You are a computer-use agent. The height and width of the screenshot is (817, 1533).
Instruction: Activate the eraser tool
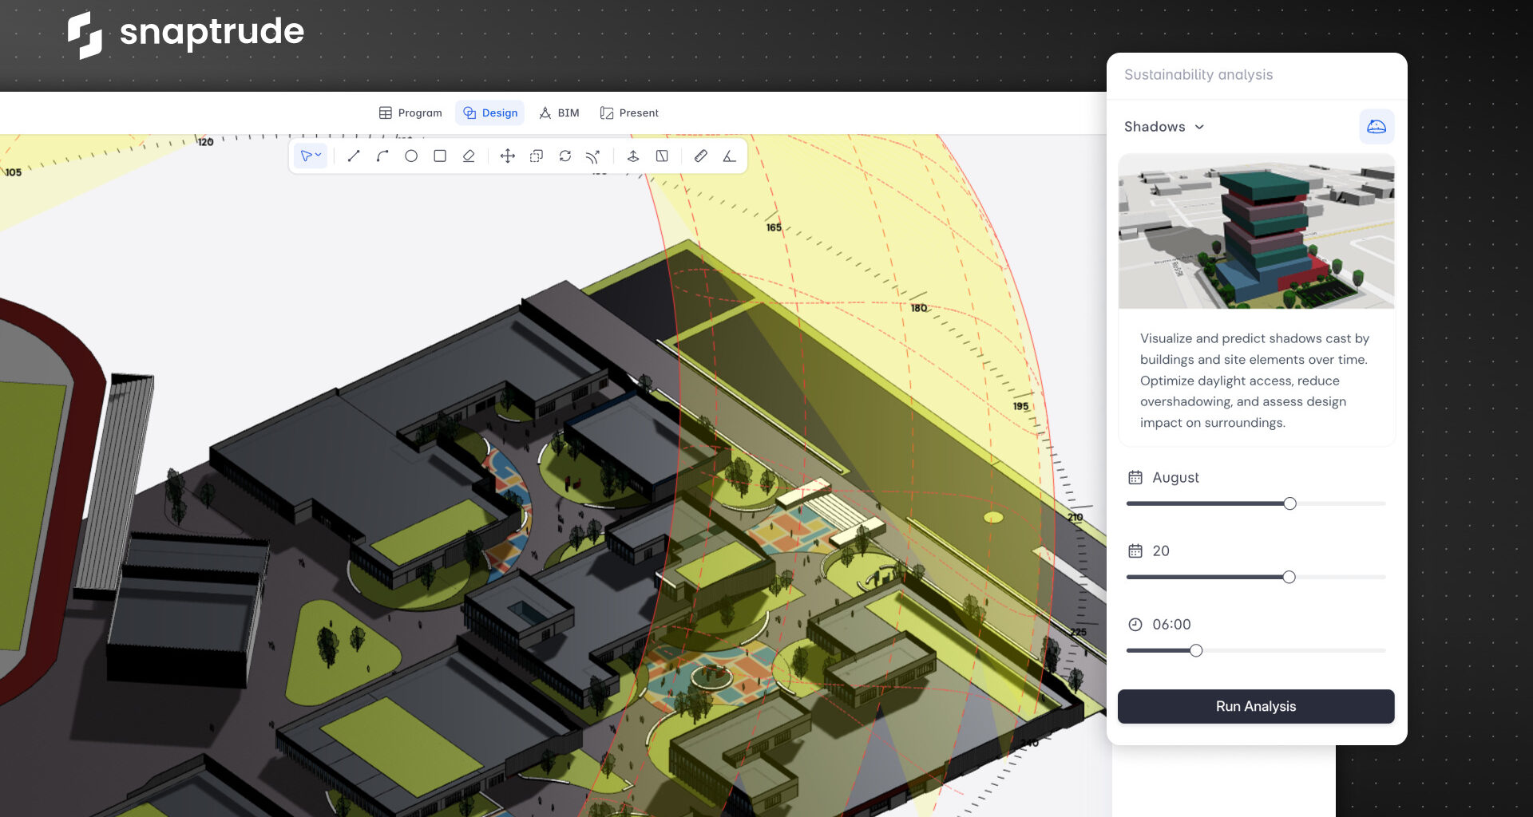coord(469,156)
